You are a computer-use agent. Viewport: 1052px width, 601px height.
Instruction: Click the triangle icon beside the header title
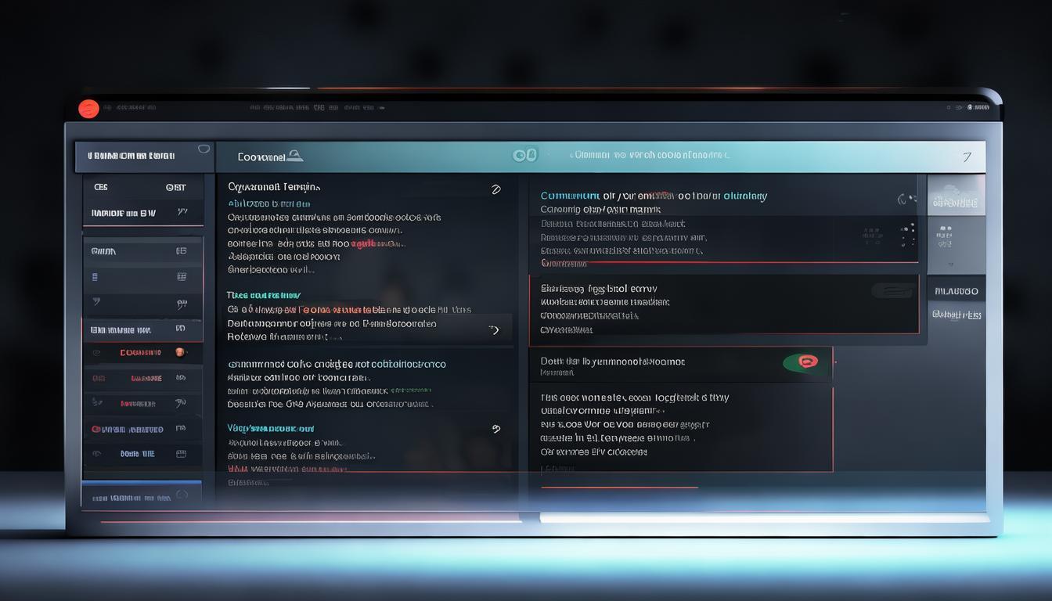294,157
